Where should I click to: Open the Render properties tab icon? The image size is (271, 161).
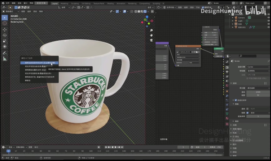(227, 67)
